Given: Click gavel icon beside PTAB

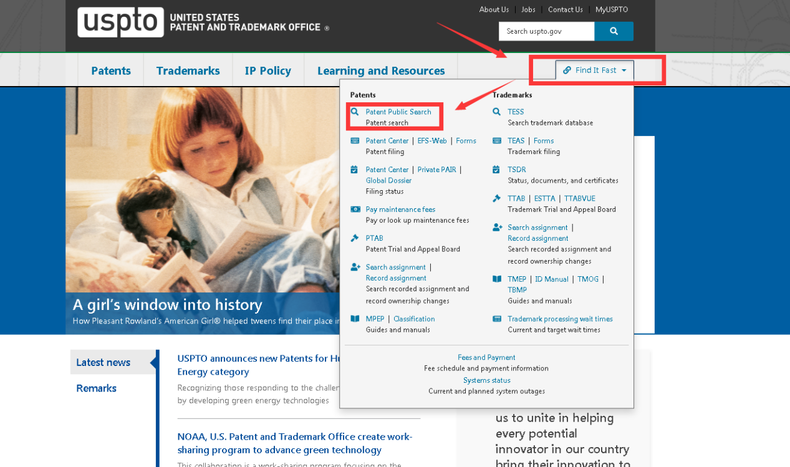Looking at the screenshot, I should pyautogui.click(x=355, y=238).
